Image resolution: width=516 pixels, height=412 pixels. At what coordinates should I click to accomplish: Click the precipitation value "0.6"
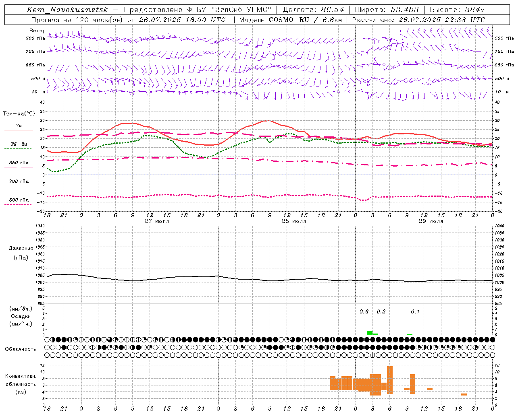coord(364,312)
